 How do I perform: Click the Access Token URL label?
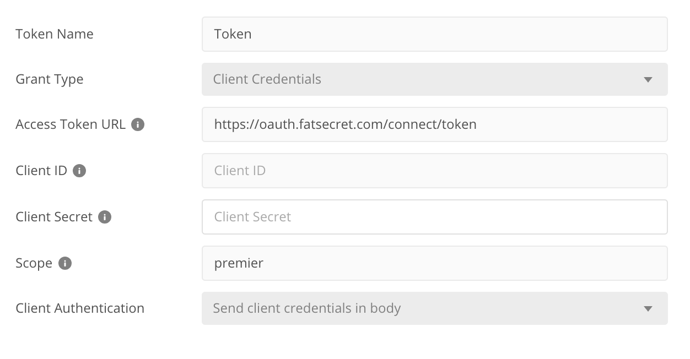pos(71,124)
